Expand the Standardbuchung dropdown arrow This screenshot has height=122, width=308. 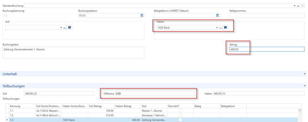(295, 6)
